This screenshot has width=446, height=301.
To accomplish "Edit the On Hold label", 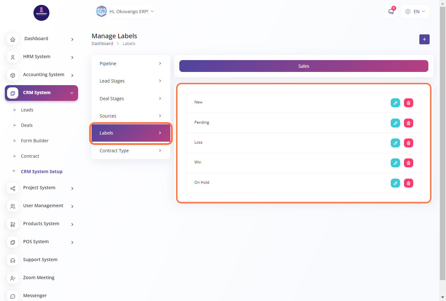I will [x=395, y=183].
